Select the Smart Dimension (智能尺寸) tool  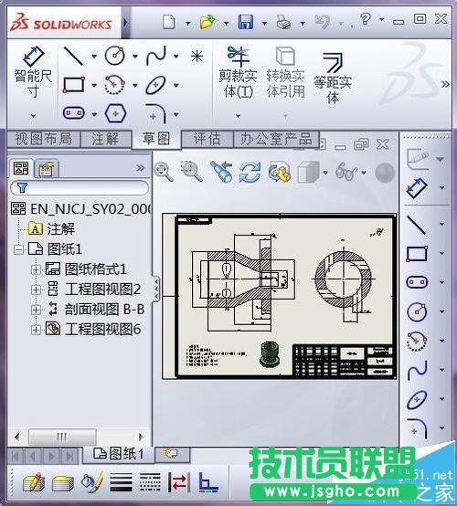click(33, 71)
